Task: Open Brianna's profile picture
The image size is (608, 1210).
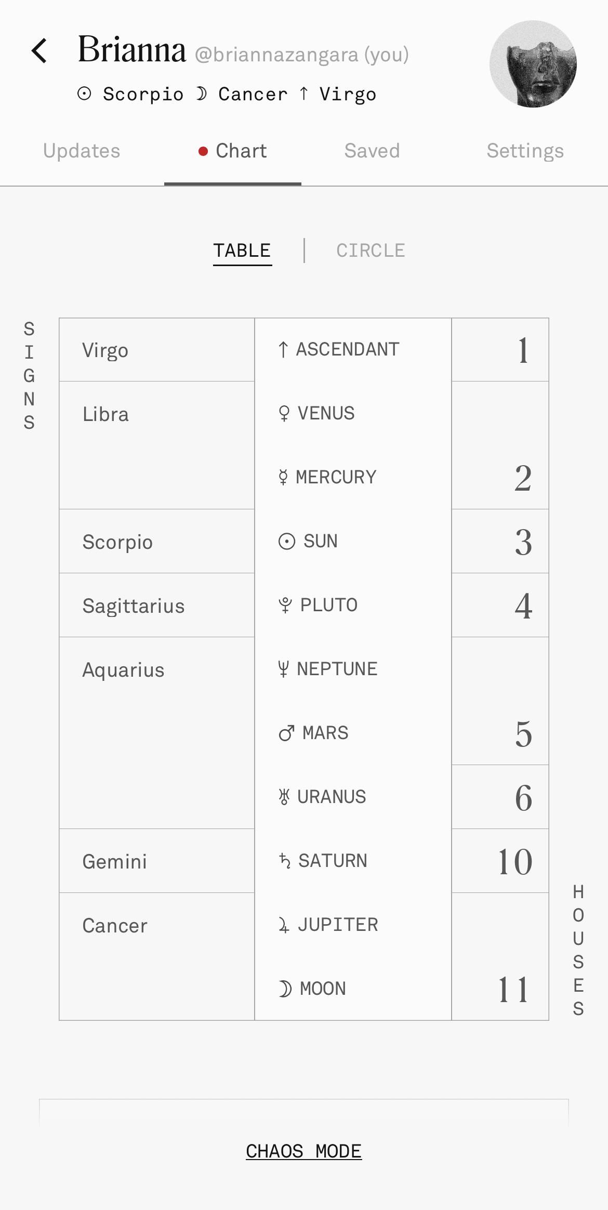Action: click(533, 64)
